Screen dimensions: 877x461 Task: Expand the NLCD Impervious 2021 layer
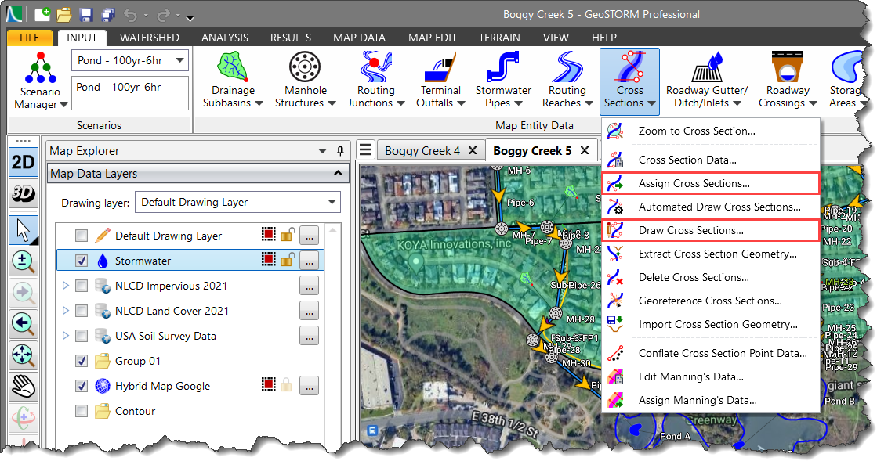tap(66, 286)
